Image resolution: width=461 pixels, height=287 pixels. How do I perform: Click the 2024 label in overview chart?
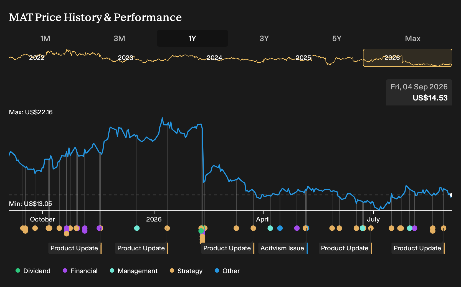point(214,58)
